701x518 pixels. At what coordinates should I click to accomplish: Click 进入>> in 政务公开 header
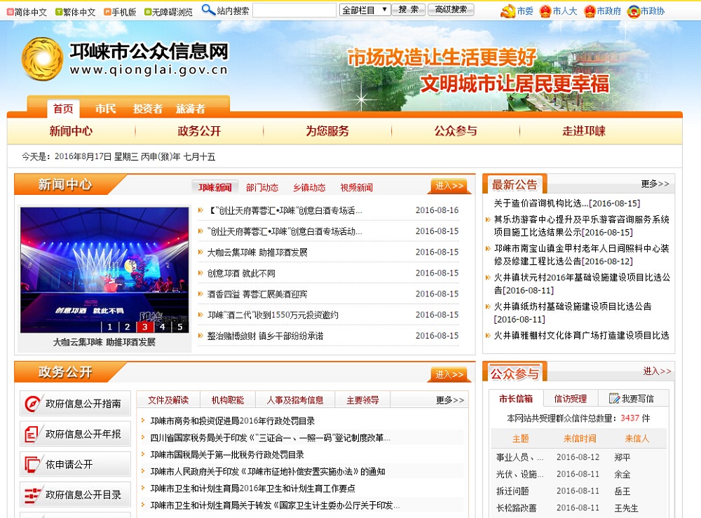tap(450, 374)
